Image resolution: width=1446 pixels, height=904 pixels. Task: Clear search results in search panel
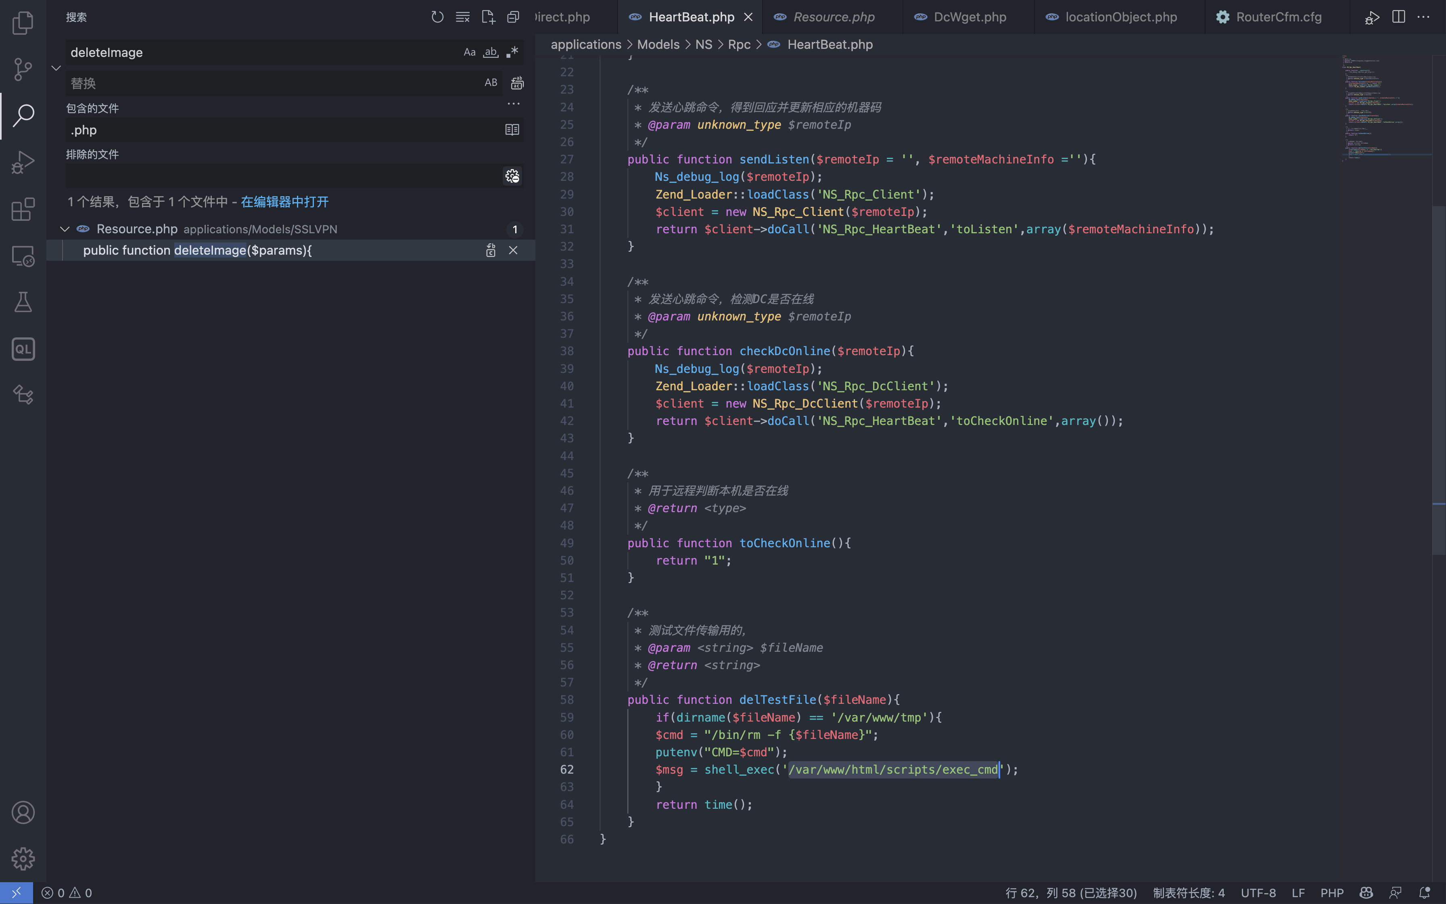(x=462, y=17)
